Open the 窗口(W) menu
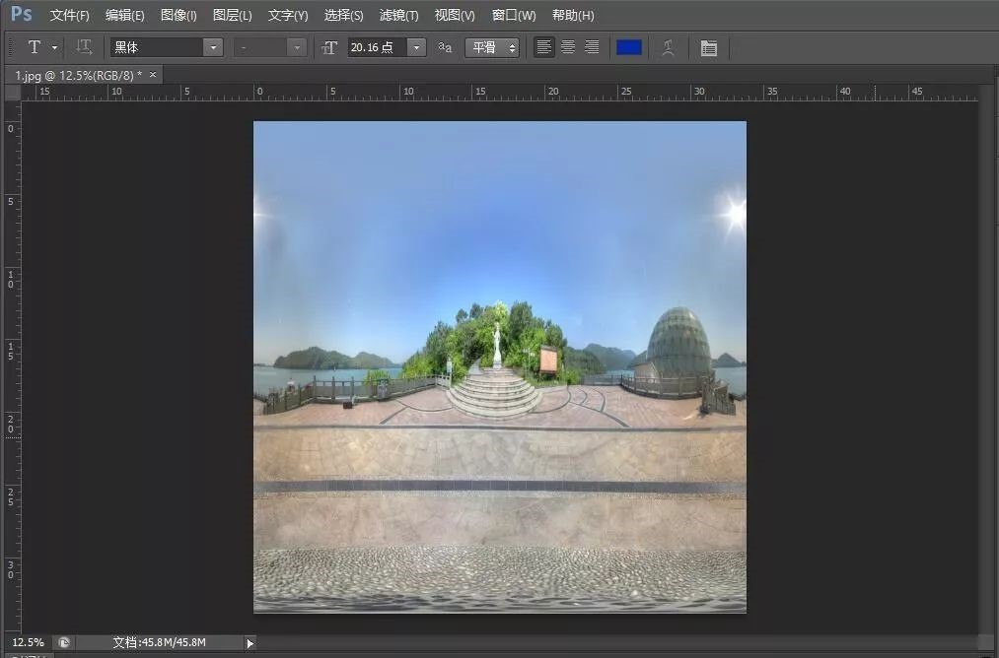Viewport: 999px width, 658px height. [x=514, y=16]
